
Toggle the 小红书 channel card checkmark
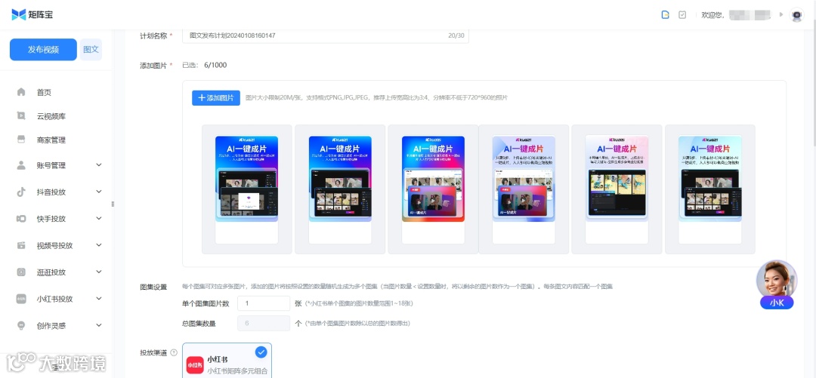tap(261, 352)
